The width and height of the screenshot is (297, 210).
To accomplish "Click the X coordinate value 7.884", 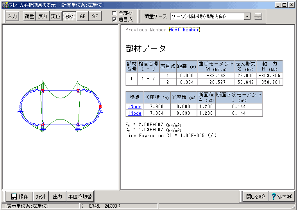I will (x=157, y=113).
